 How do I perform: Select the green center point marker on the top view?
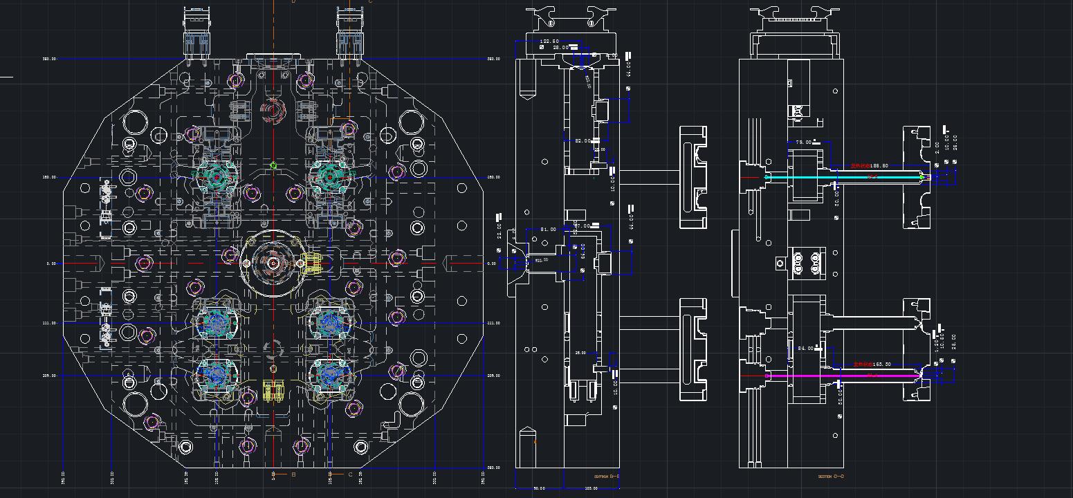point(273,165)
